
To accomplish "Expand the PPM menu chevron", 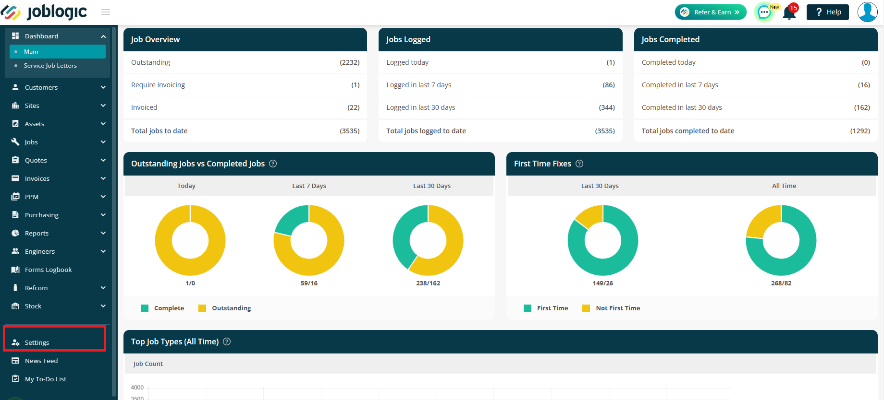I will [x=103, y=197].
